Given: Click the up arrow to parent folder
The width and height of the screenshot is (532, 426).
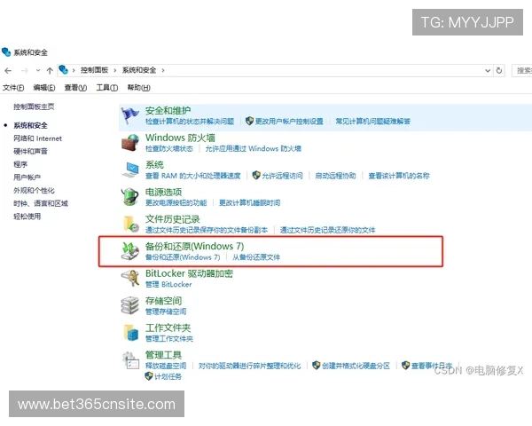Looking at the screenshot, I should coord(50,71).
